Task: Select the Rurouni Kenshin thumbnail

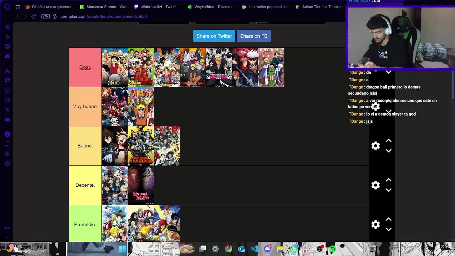Action: (141, 185)
